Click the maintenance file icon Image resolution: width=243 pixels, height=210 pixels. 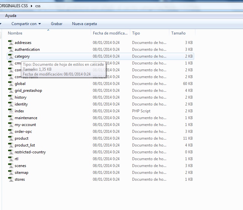click(11, 118)
